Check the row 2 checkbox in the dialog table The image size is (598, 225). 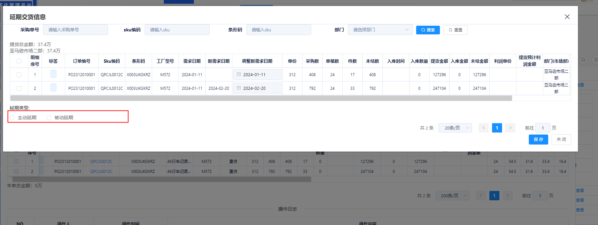click(x=19, y=88)
